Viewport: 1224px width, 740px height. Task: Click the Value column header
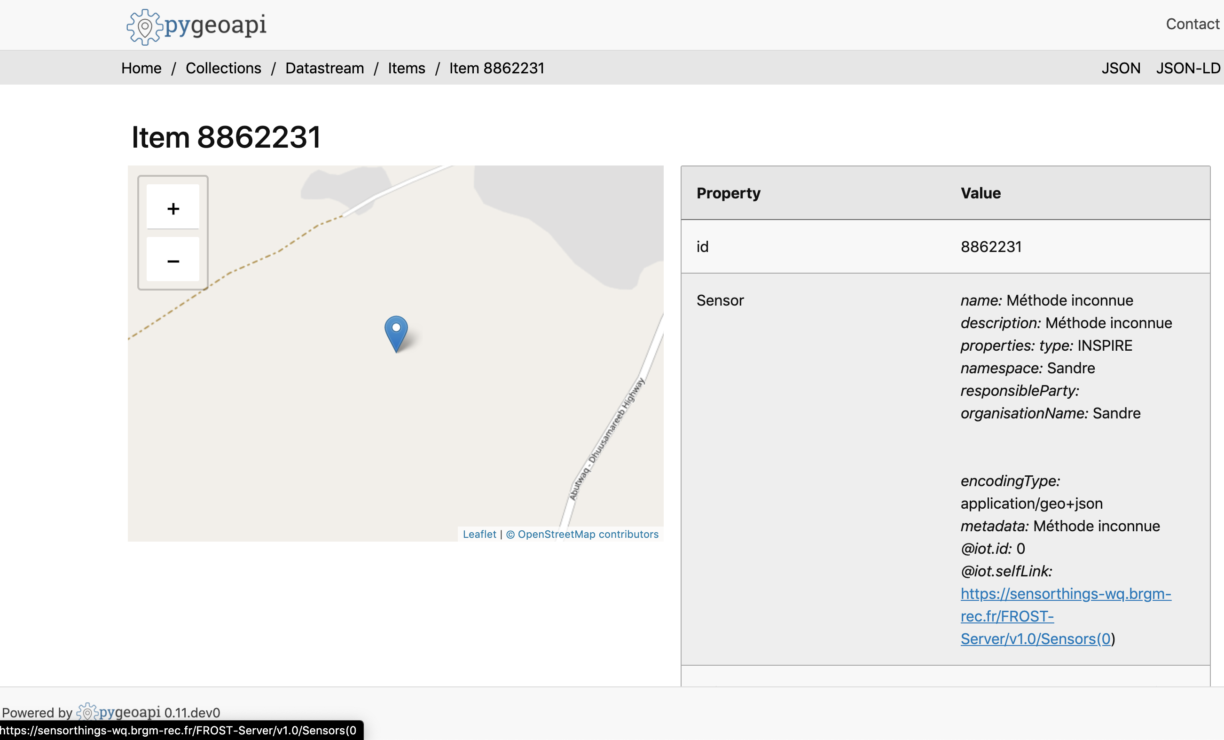pos(981,193)
